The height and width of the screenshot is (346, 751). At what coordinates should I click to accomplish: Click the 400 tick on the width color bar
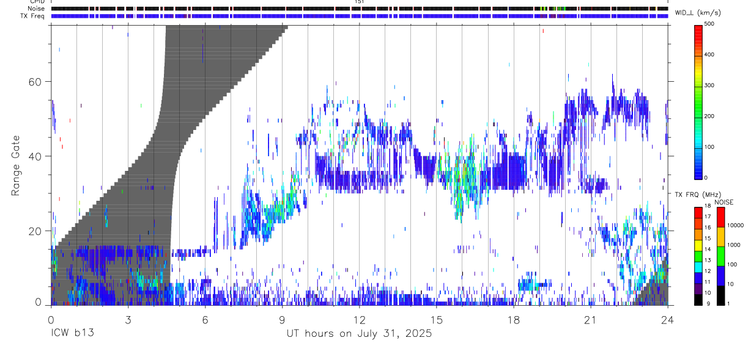point(711,55)
